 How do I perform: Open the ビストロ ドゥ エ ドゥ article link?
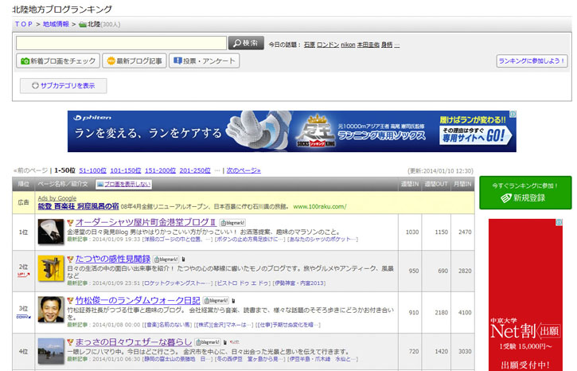243,283
